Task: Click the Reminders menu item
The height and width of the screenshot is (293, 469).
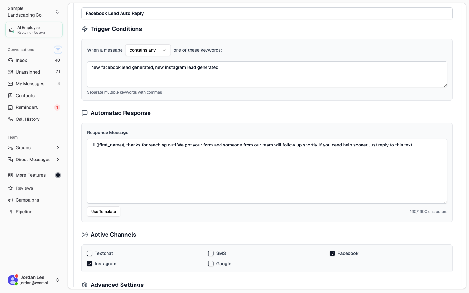Action: (x=34, y=107)
